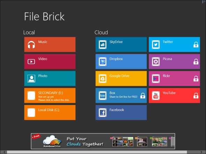Viewport: 206px width, 154px height.
Task: Click the headphones icon on Music tile
Action: [31, 44]
